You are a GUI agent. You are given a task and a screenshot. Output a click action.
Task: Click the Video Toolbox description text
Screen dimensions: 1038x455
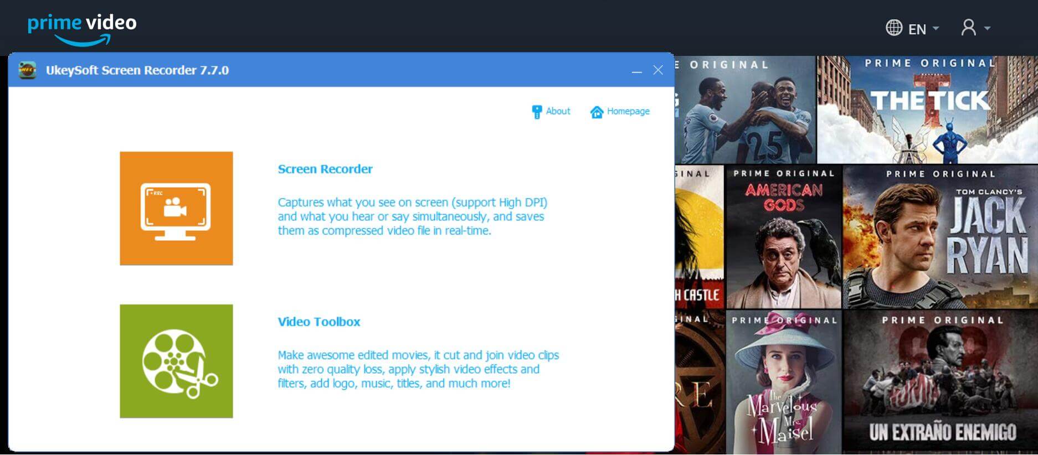(x=418, y=369)
